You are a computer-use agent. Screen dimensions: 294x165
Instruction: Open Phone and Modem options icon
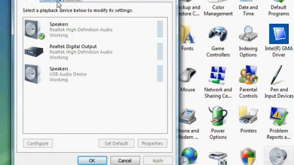188,123
